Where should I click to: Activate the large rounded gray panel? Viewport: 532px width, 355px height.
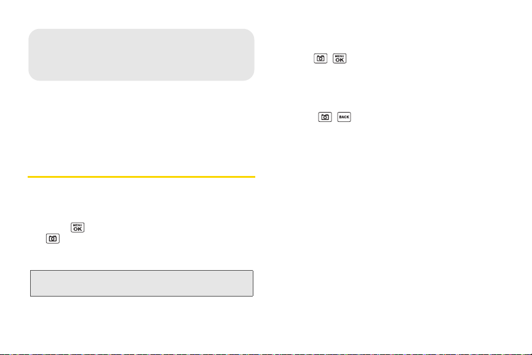click(x=141, y=55)
